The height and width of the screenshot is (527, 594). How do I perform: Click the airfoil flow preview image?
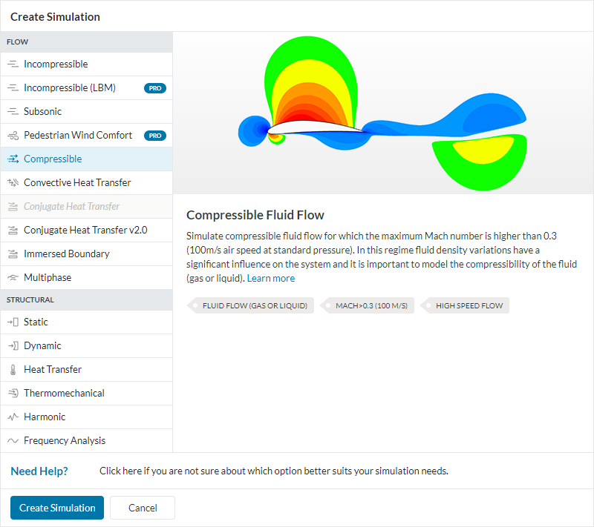coord(382,113)
